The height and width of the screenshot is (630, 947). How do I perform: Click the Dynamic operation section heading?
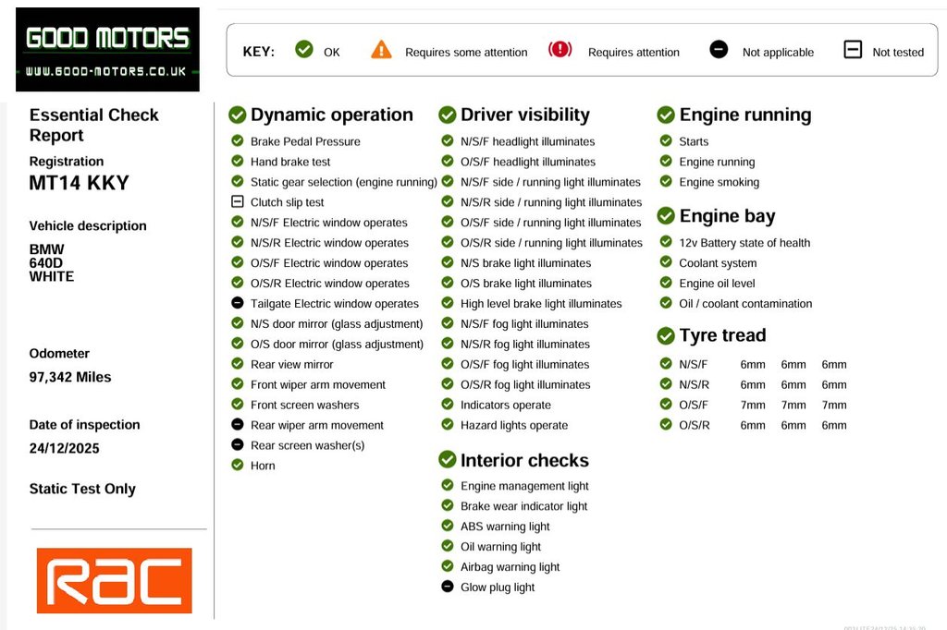(x=331, y=115)
